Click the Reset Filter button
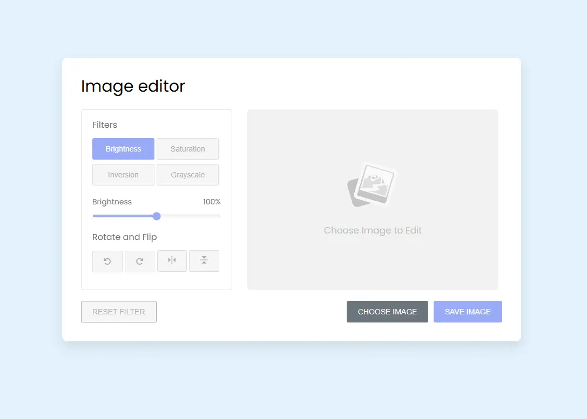 (x=119, y=312)
